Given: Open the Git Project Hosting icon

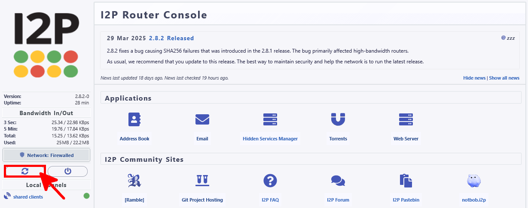Looking at the screenshot, I should click(x=202, y=181).
